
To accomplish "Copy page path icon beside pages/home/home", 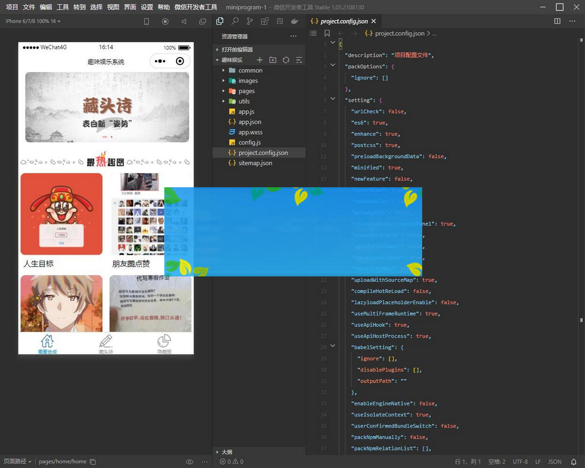I will [93, 462].
